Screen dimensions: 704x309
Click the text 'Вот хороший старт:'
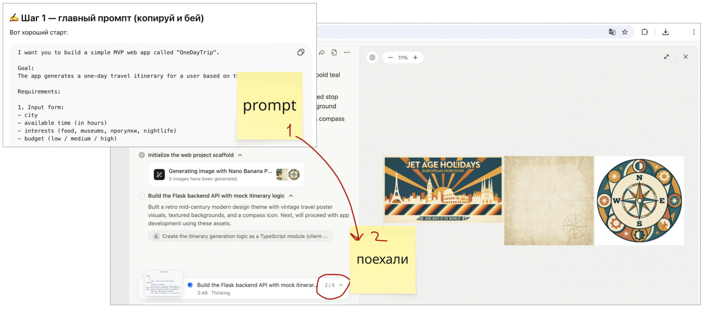39,33
